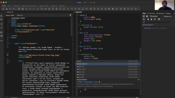Collapse the body tag fold arrow
Viewport: 175px width, 98px height.
click(10, 38)
